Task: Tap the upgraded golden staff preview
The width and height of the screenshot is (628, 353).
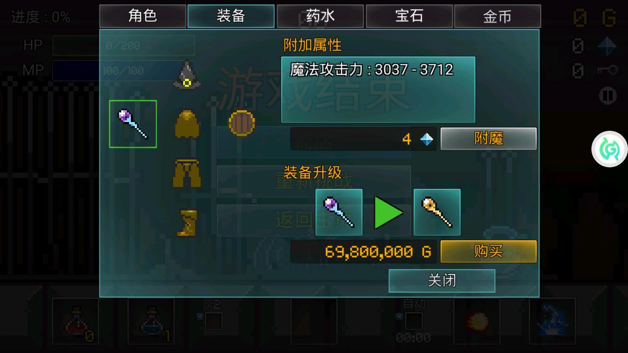Action: (x=437, y=212)
